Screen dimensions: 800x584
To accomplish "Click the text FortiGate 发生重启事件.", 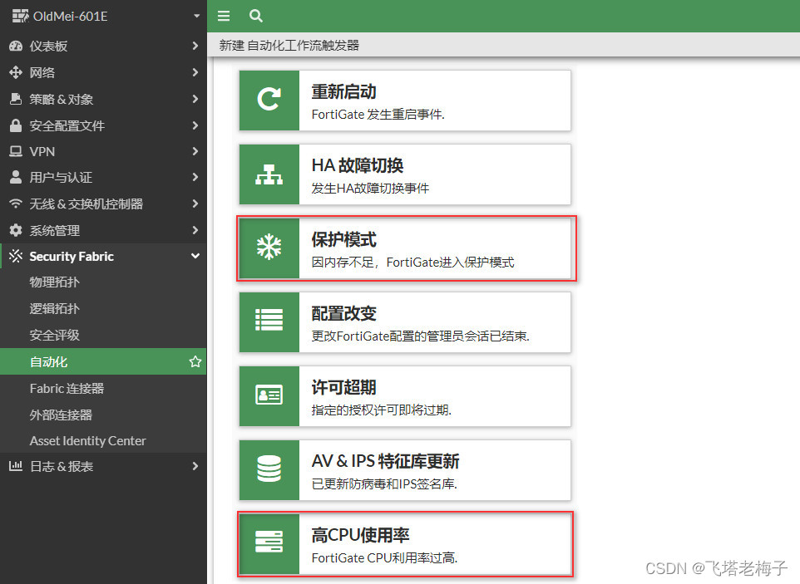I will 378,115.
